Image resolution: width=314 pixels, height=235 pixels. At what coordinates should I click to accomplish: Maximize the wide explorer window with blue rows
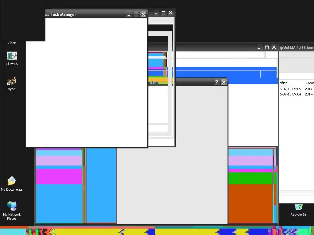[267, 47]
